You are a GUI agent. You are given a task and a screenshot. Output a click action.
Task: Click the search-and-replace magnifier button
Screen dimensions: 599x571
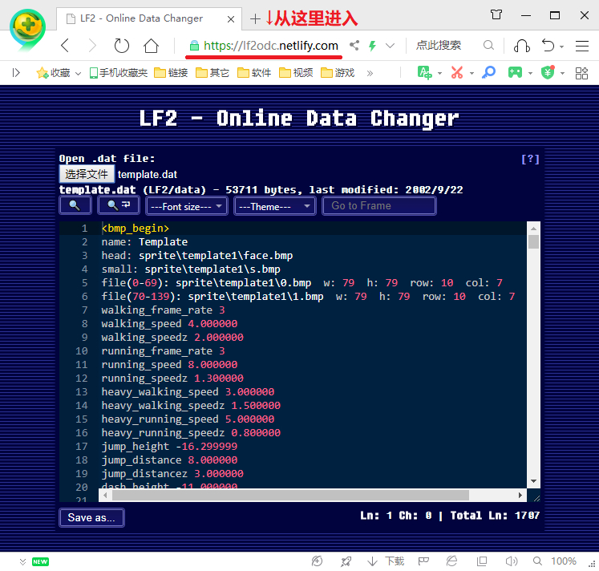point(119,206)
